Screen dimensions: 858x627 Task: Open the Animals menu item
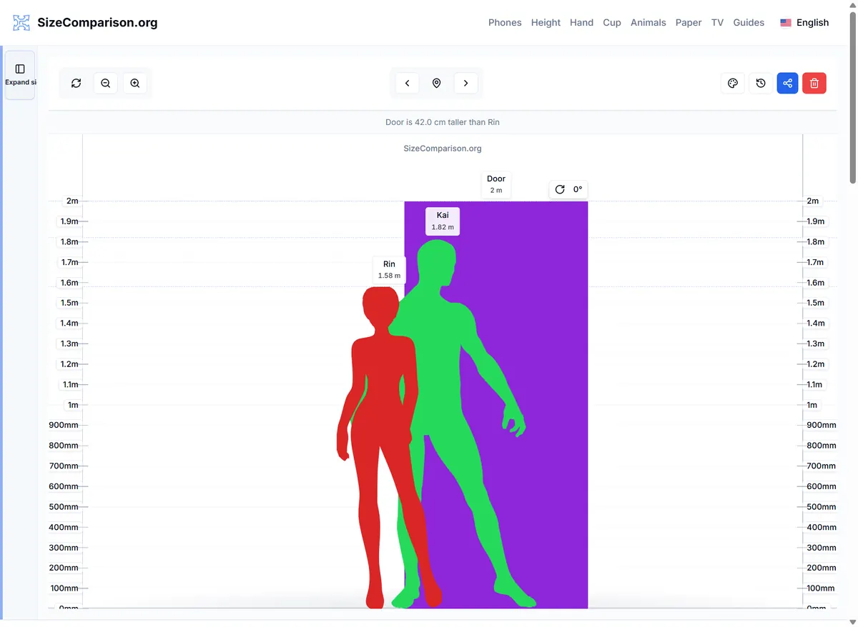tap(649, 23)
